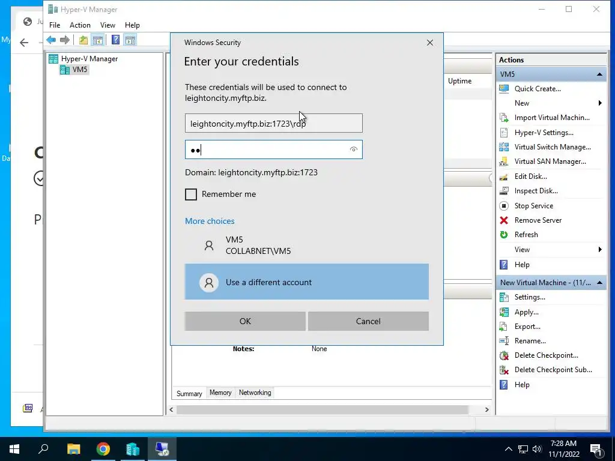Open the View menu
The height and width of the screenshot is (461, 615).
point(108,25)
